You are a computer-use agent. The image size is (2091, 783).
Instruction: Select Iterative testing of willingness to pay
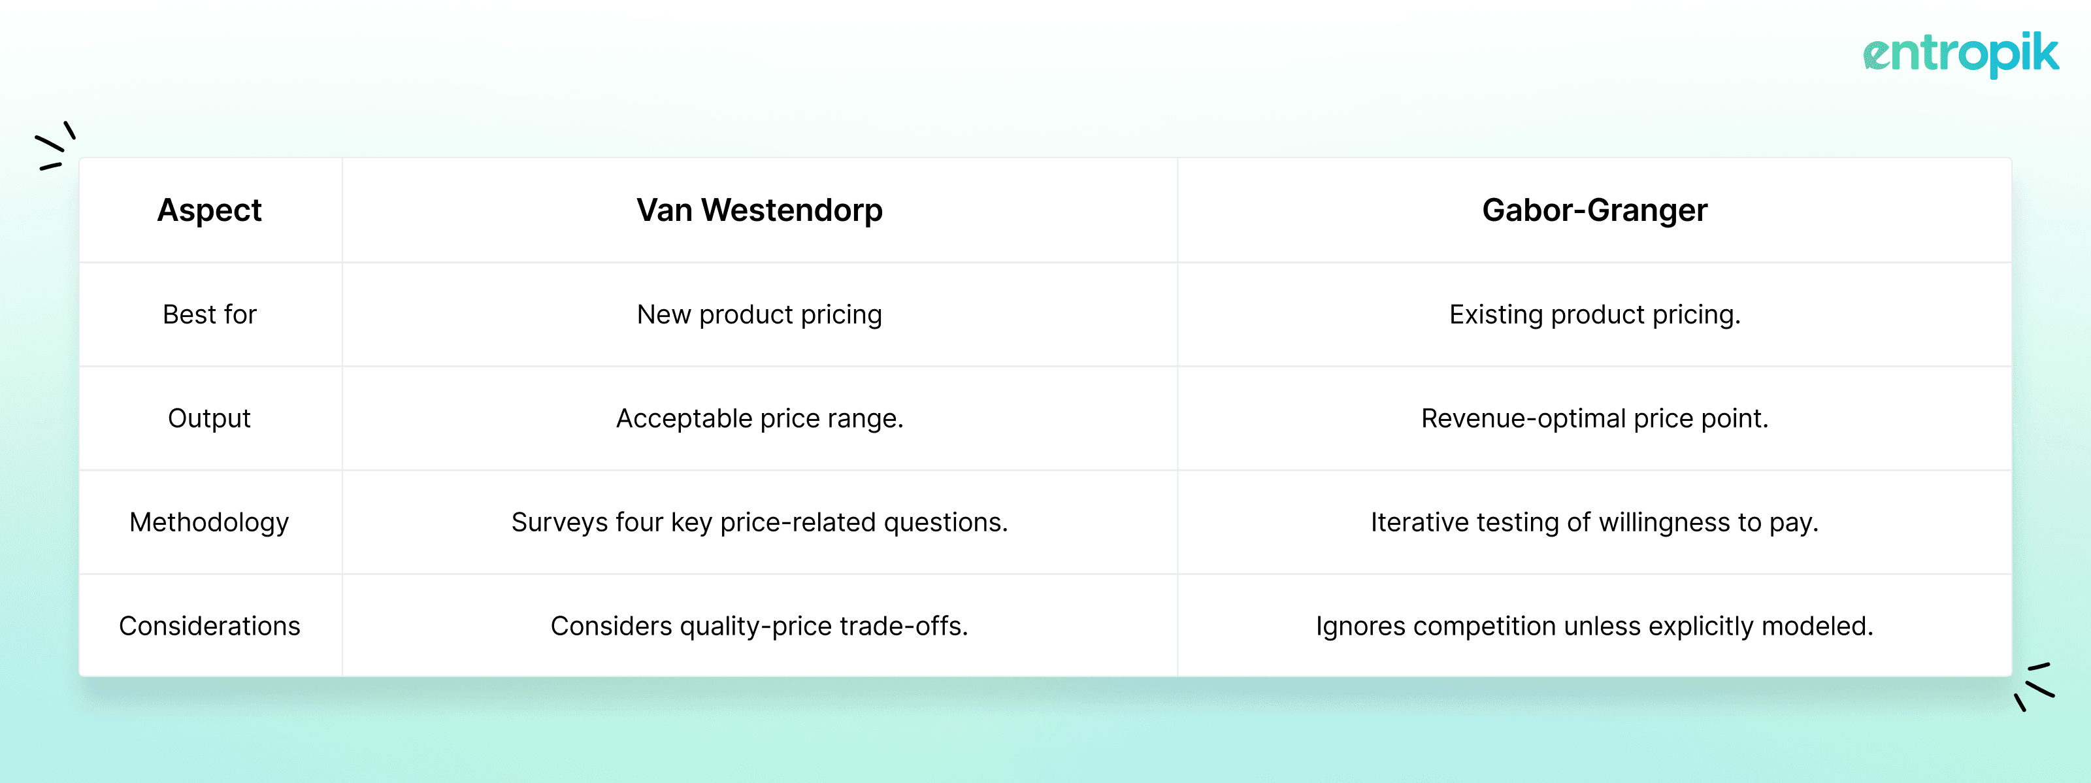coord(1594,522)
